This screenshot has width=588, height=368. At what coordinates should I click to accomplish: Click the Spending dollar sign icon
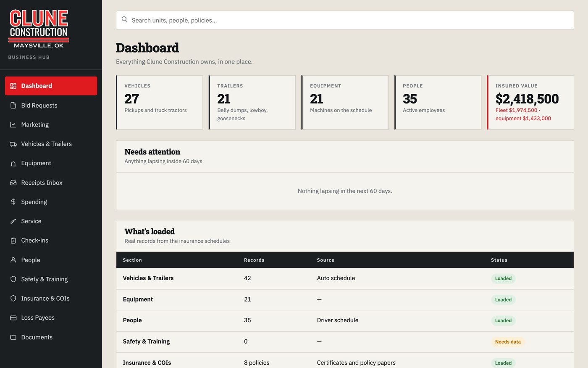pyautogui.click(x=13, y=202)
